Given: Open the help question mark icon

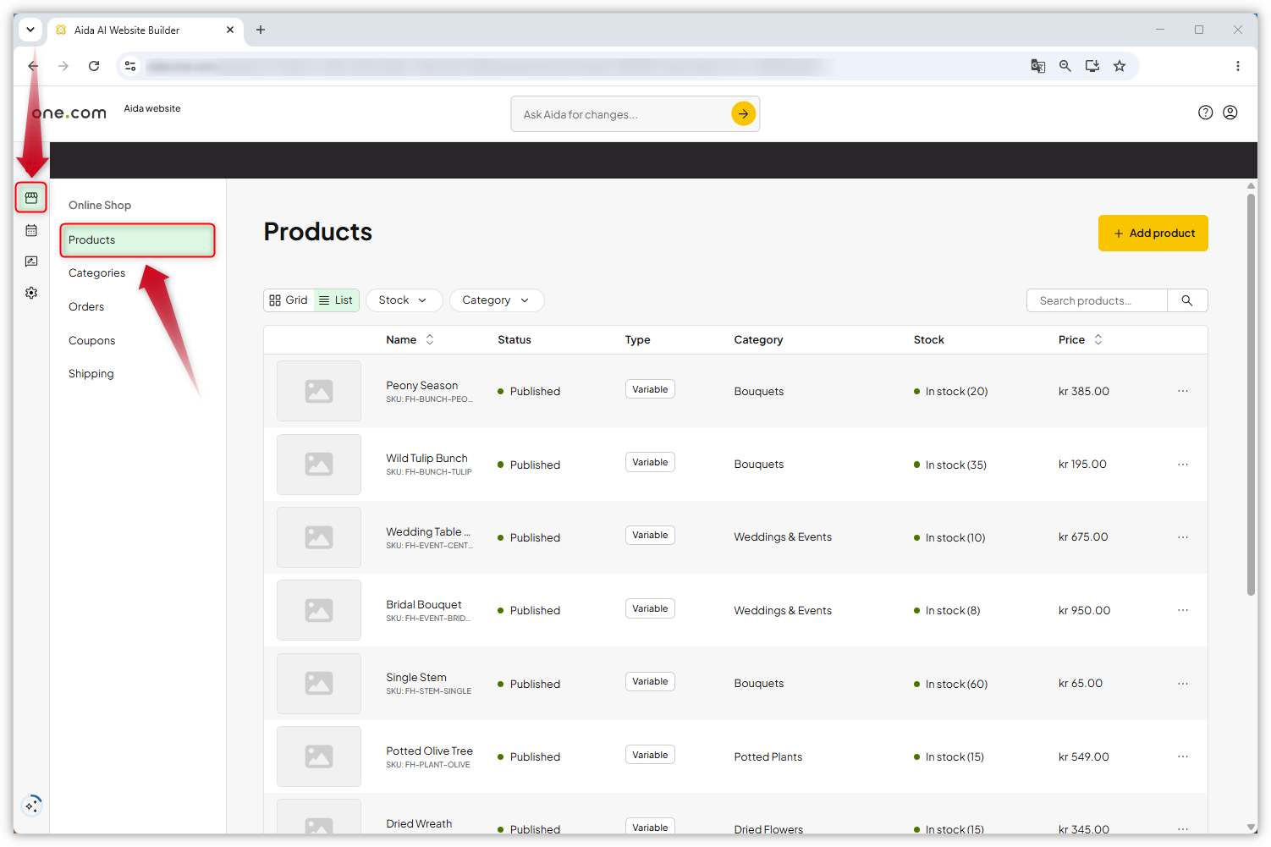Looking at the screenshot, I should coord(1206,113).
